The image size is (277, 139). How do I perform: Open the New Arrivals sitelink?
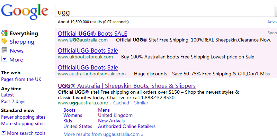[111, 121]
